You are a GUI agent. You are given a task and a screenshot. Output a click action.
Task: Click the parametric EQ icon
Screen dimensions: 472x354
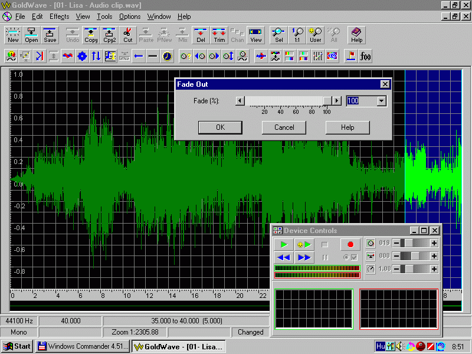[332, 56]
